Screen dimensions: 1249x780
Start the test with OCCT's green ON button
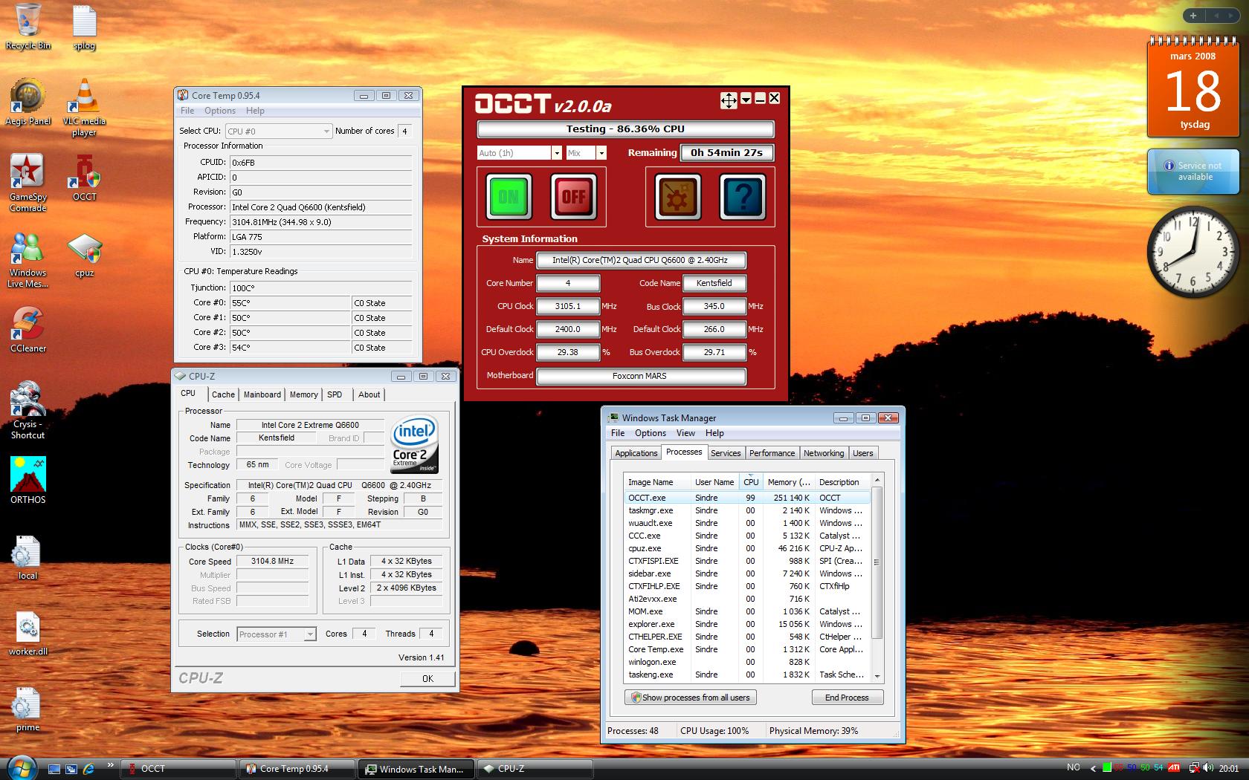(509, 197)
